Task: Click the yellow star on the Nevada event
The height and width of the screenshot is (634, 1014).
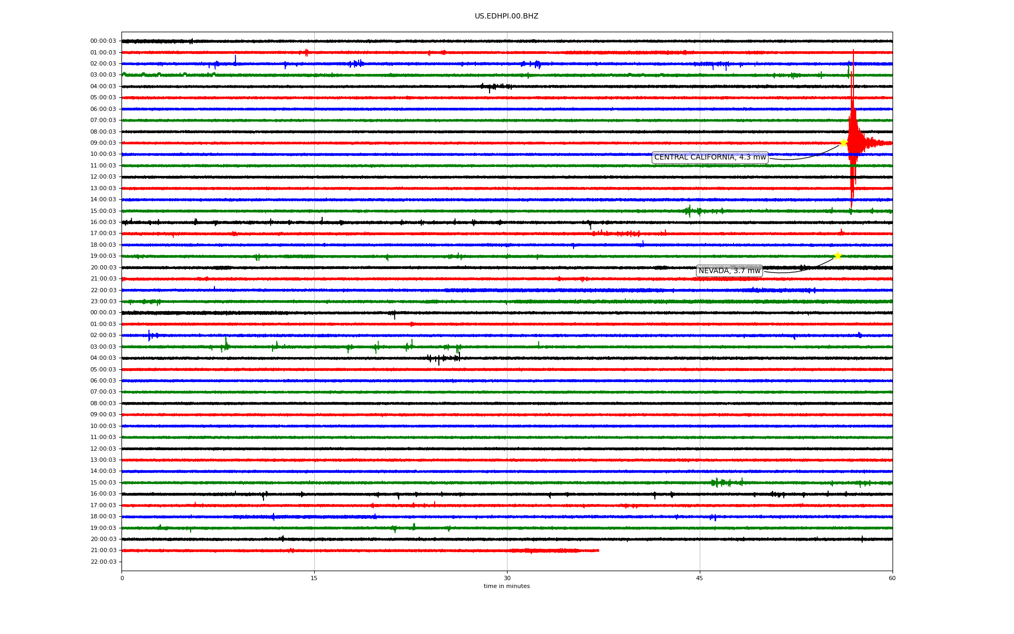Action: click(x=838, y=256)
